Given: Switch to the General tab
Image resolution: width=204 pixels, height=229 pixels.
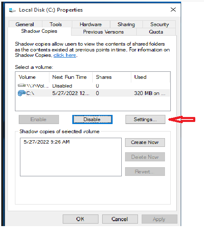Looking at the screenshot, I should [x=25, y=24].
